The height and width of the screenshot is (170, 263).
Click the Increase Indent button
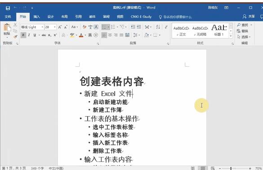[139, 27]
